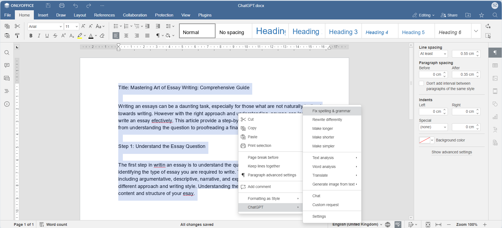Click the font color A button

click(91, 36)
